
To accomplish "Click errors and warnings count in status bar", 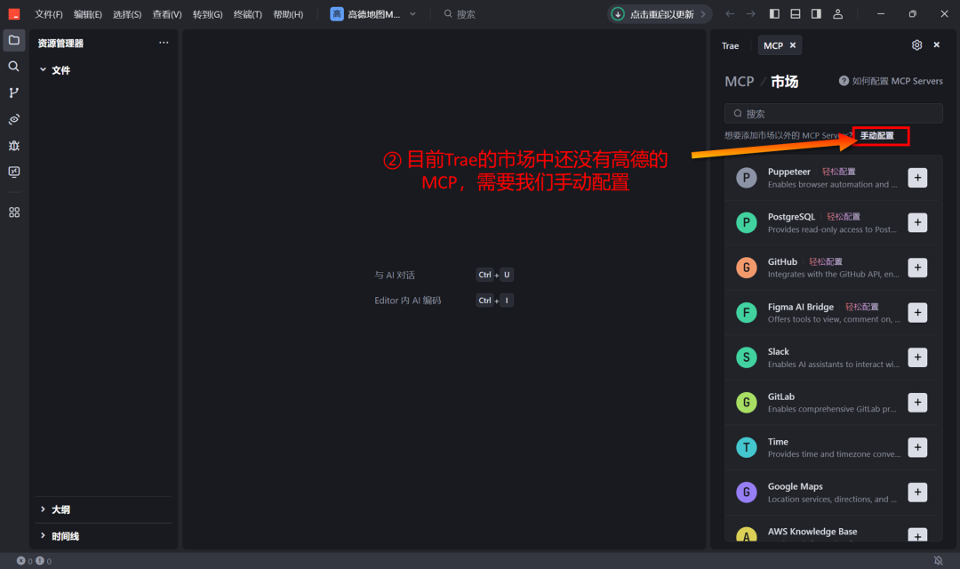I will coord(35,560).
